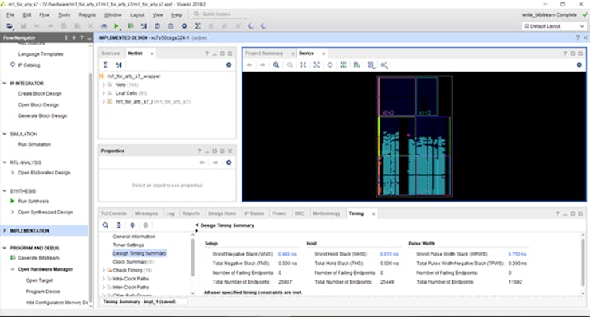Screen dimensions: 590x317
Task: Switch to the Project Summary tab
Action: pyautogui.click(x=264, y=53)
